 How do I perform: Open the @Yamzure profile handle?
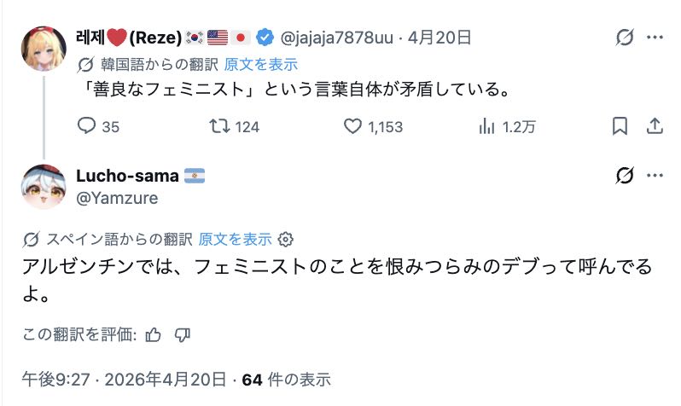tap(117, 198)
